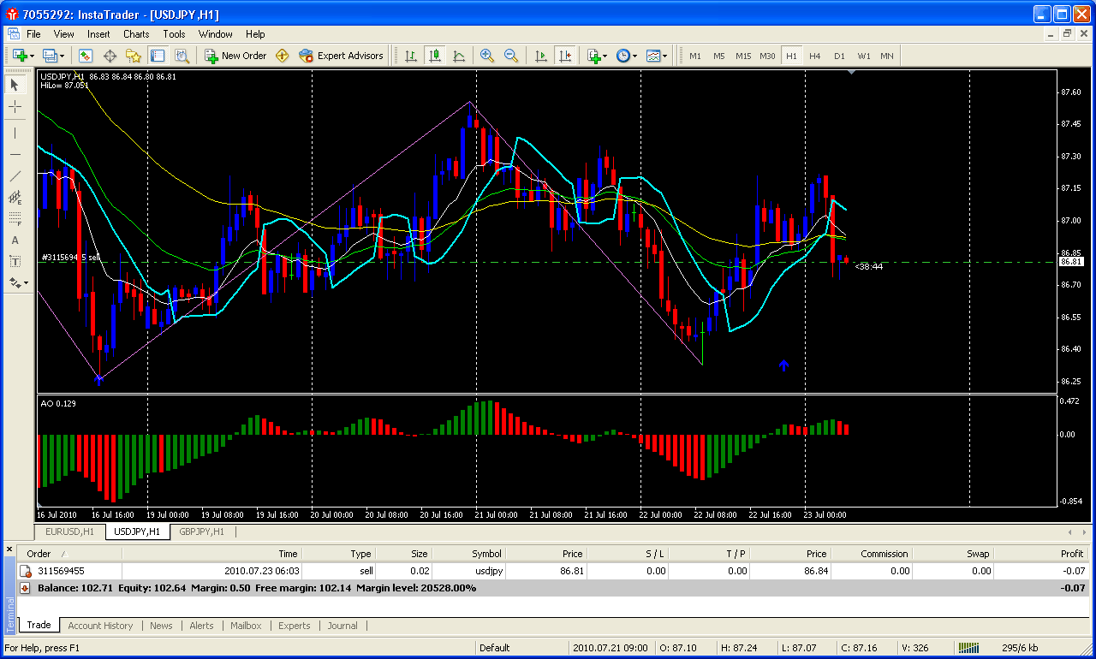The width and height of the screenshot is (1096, 659).
Task: Toggle the Candlesticks chart mode
Action: coord(435,56)
